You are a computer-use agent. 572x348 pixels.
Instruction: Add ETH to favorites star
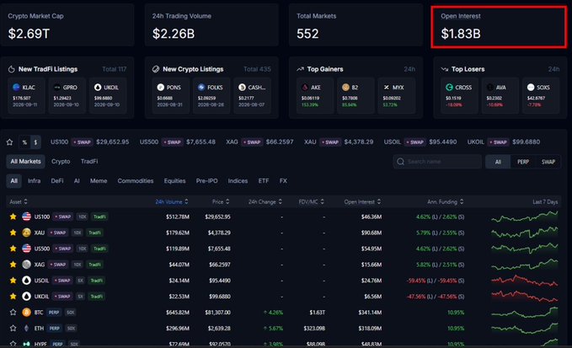coord(13,329)
